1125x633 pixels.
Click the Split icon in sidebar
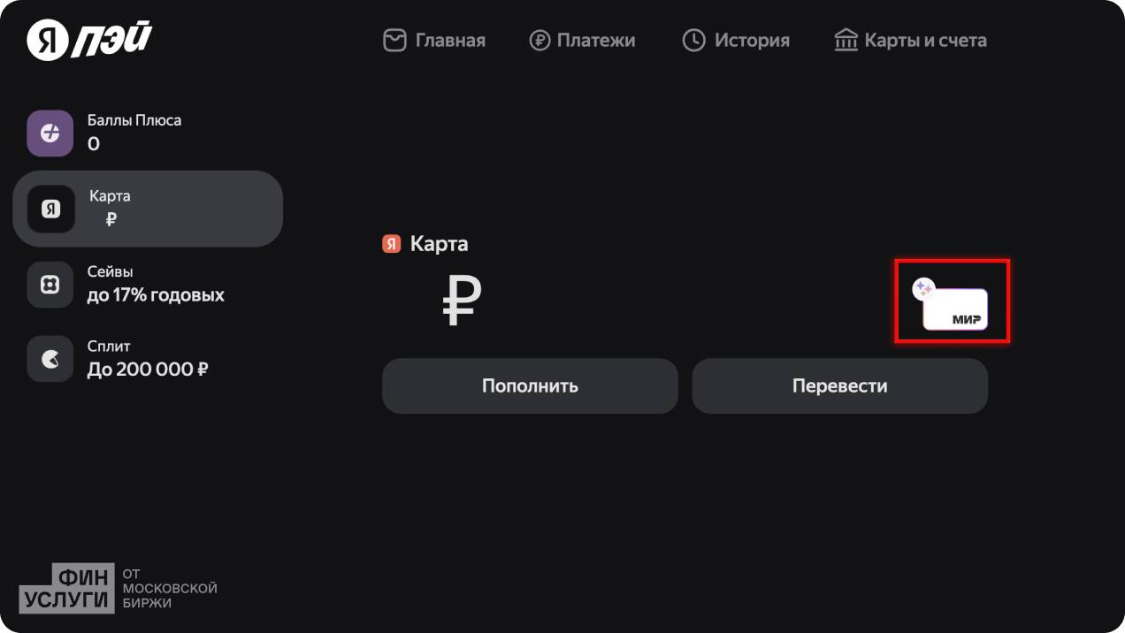(x=50, y=358)
